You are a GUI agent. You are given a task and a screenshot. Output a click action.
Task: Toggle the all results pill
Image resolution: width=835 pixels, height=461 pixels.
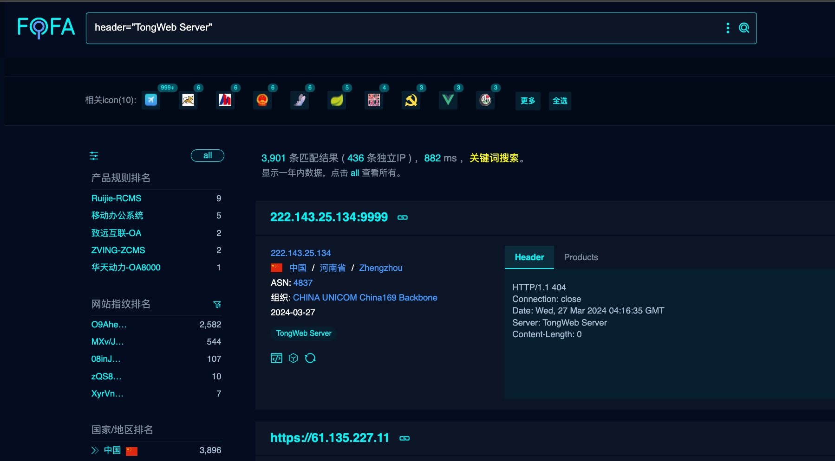point(207,155)
